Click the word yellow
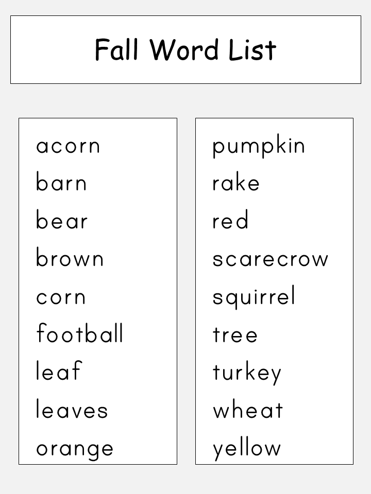The width and height of the screenshot is (371, 494). point(247,448)
